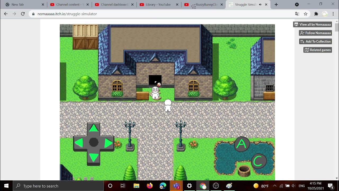
Task: Open the Chrome three-dot menu
Action: pos(333,14)
